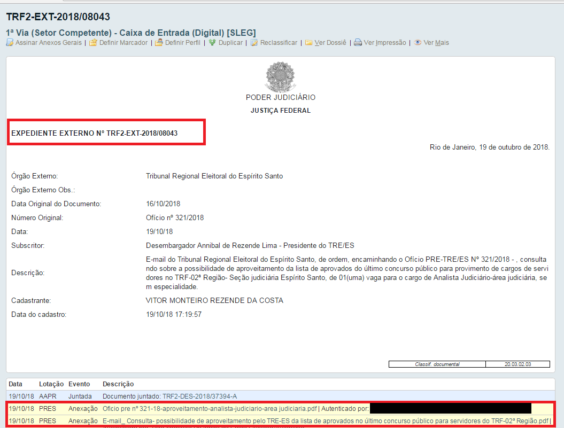Click the eye icon beside Ver Mais
The image size is (564, 428).
coord(418,43)
